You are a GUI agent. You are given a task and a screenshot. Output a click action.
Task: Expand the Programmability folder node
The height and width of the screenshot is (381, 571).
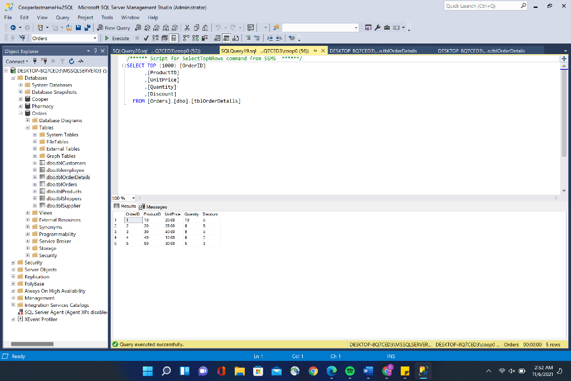(28, 234)
